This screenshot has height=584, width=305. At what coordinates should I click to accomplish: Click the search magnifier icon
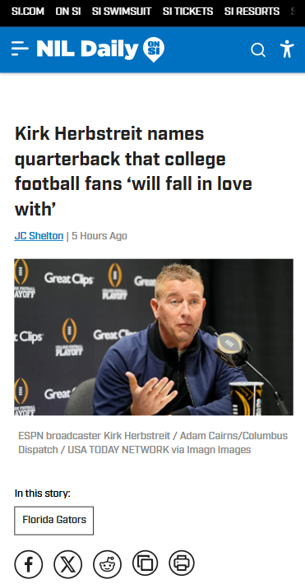(257, 49)
